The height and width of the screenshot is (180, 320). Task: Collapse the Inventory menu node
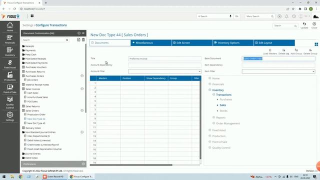tap(210, 90)
